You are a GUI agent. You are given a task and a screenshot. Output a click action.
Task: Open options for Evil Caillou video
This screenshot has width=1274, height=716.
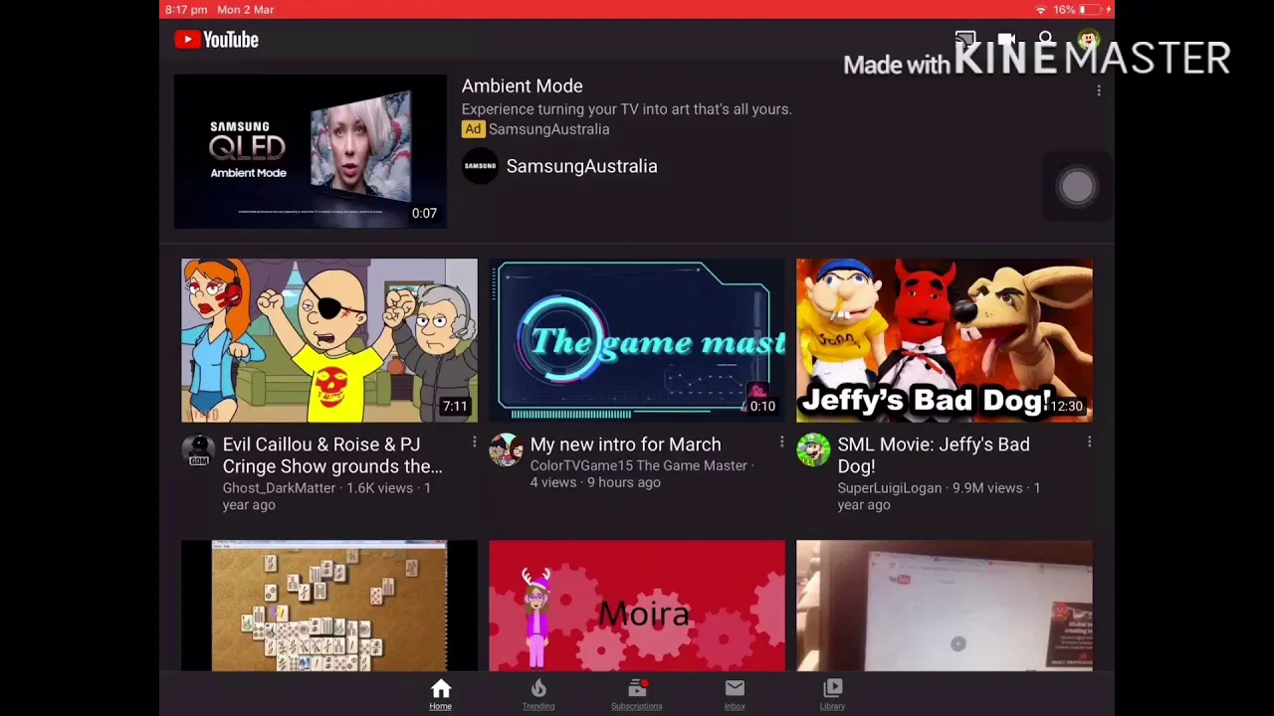click(x=474, y=442)
